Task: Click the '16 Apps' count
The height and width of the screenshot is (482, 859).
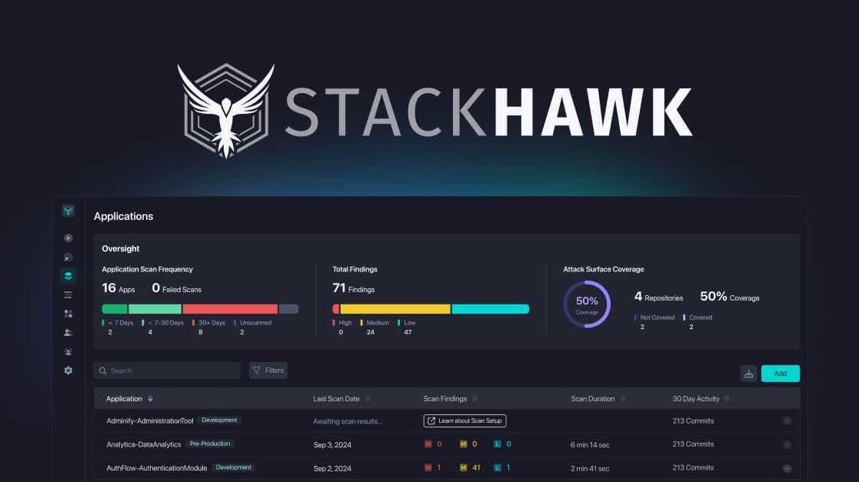Action: pos(118,288)
